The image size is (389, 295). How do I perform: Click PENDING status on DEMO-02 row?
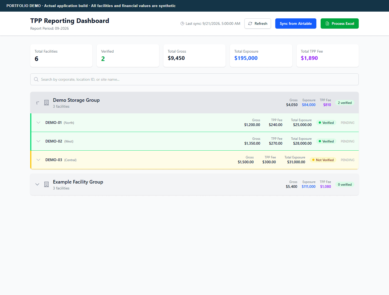pos(347,141)
